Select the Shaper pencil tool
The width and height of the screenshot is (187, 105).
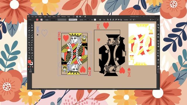click(29, 38)
